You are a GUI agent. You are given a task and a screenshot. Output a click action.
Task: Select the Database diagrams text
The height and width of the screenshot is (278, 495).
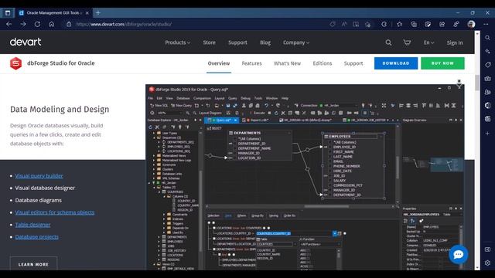[x=39, y=200]
